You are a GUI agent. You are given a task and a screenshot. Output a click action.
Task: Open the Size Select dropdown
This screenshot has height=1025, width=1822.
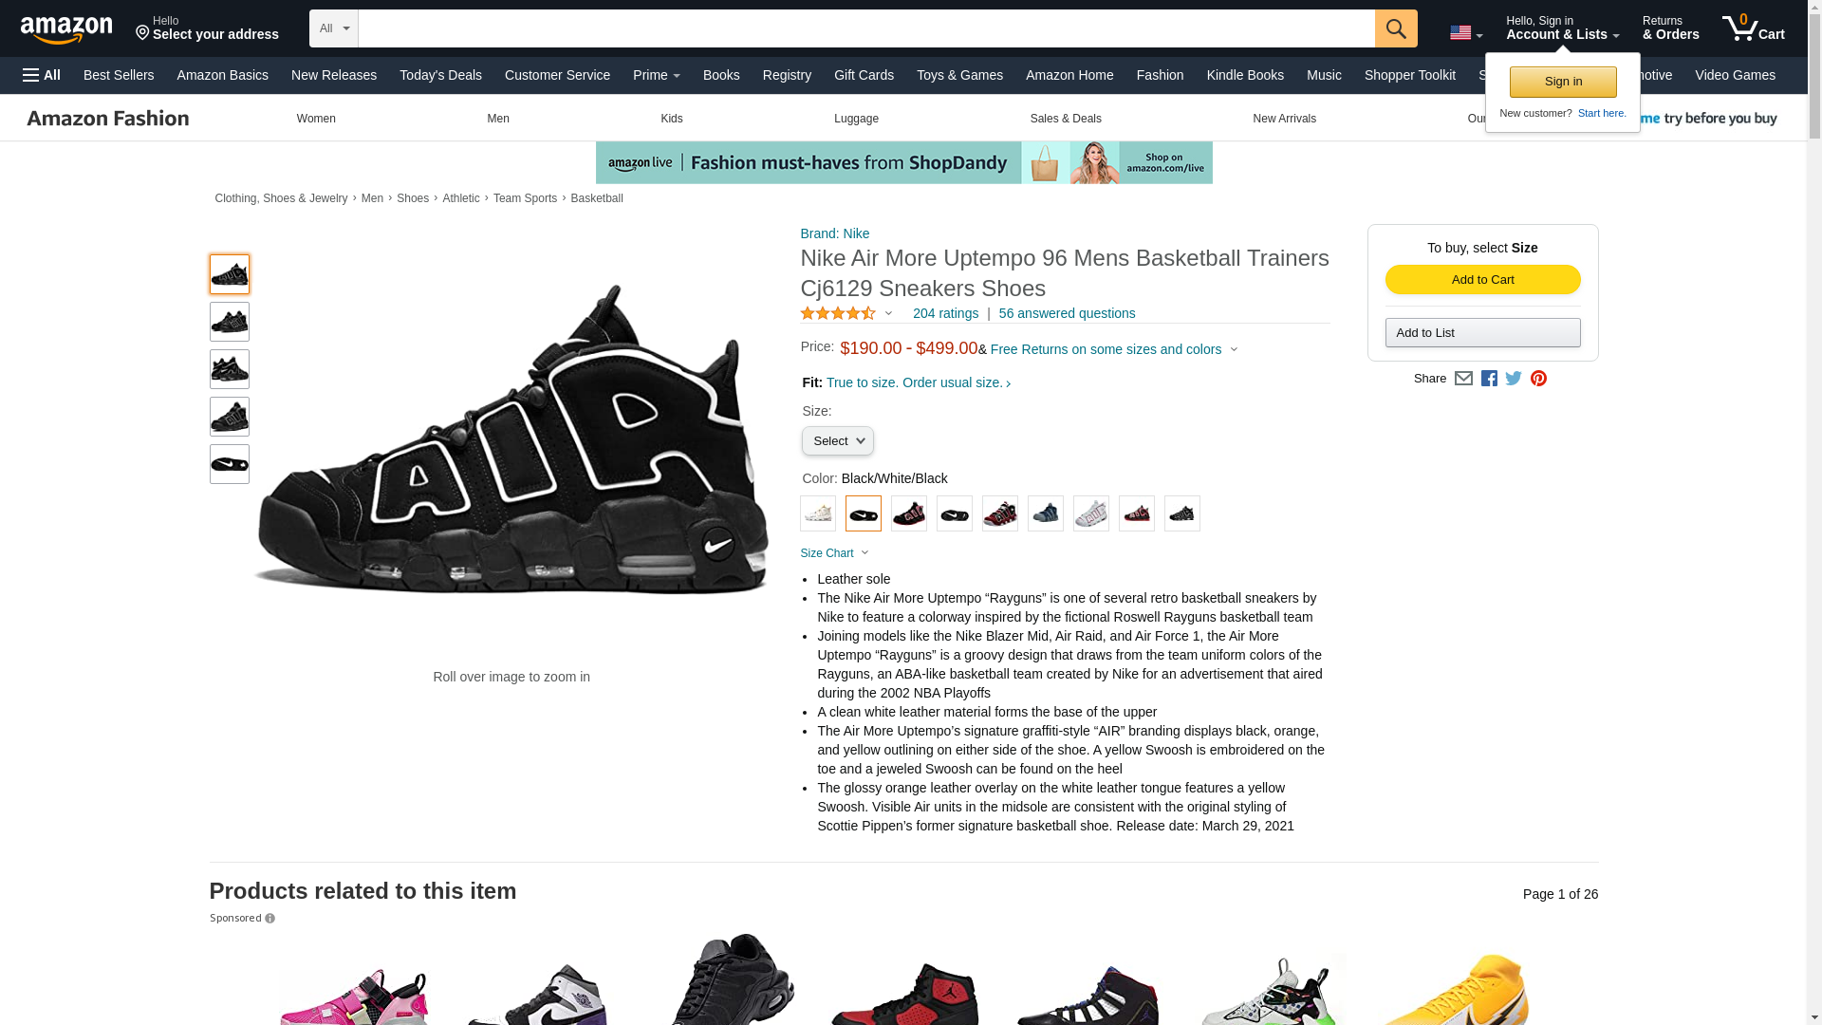tap(837, 440)
